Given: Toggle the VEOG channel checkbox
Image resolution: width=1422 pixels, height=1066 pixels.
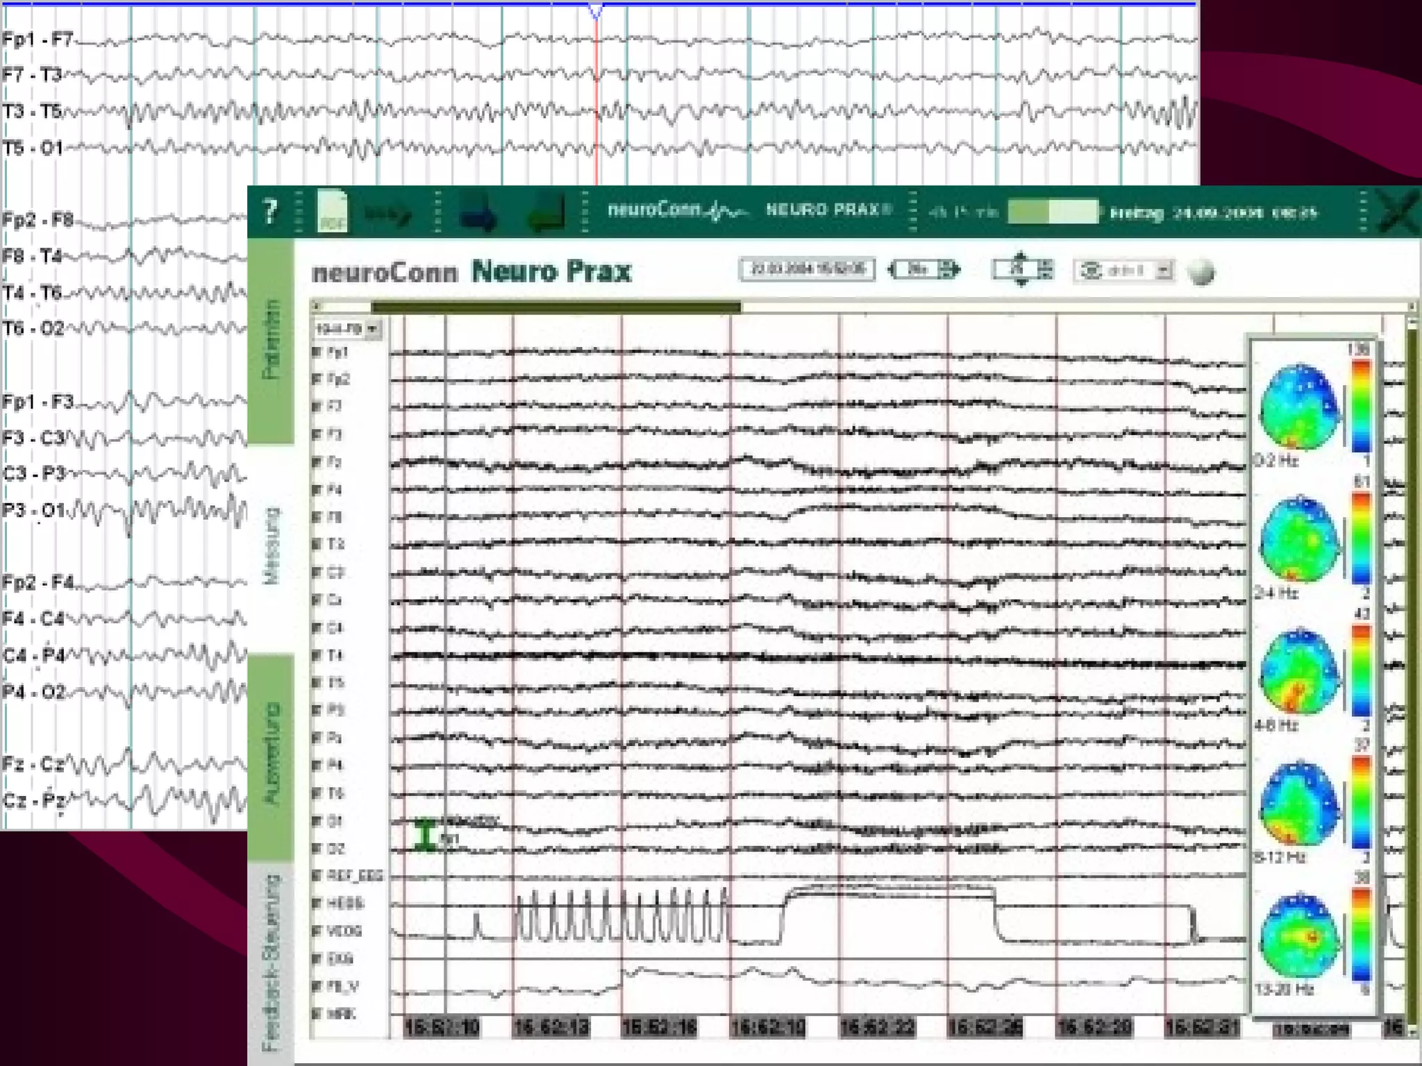Looking at the screenshot, I should [x=317, y=931].
